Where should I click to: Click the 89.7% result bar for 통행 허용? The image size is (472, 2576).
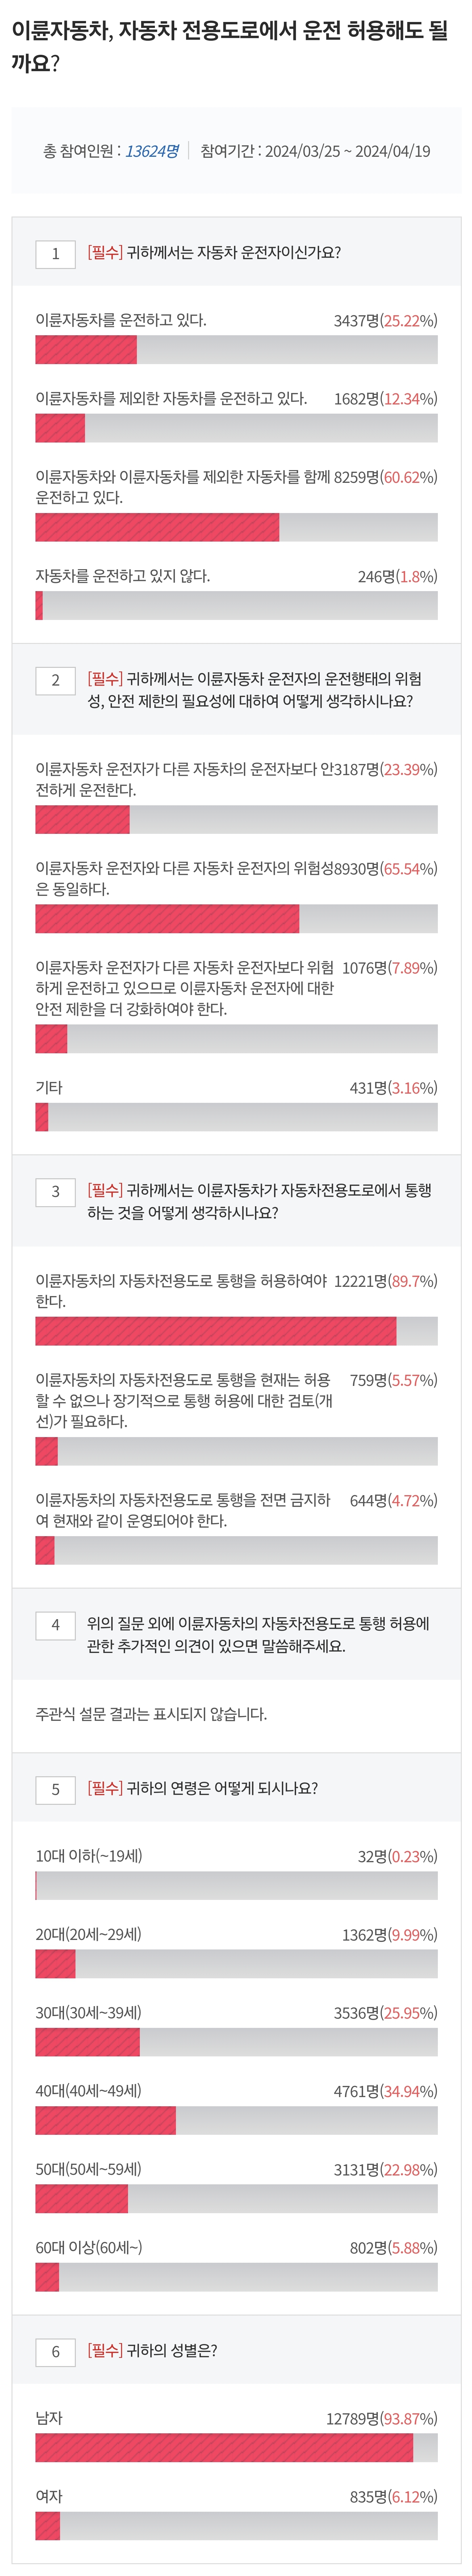(x=236, y=1331)
